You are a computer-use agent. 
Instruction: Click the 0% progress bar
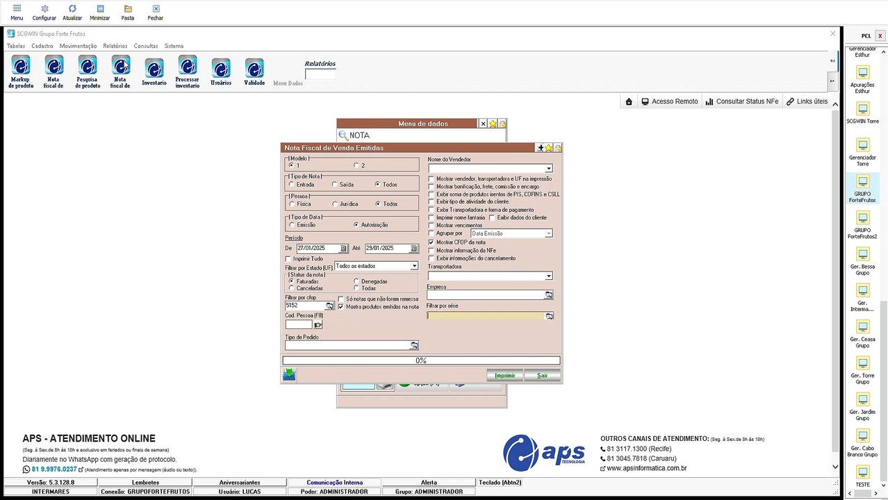(x=421, y=360)
